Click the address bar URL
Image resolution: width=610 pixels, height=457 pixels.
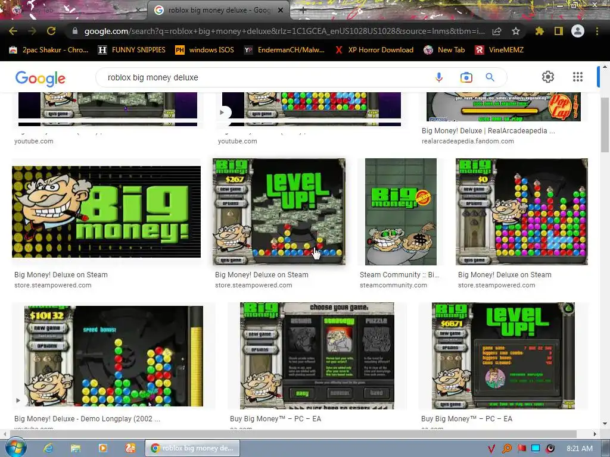click(x=284, y=31)
